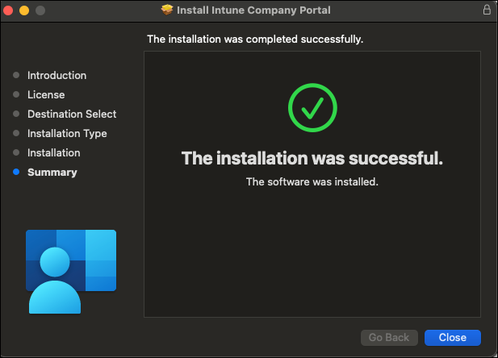Choose the Destination Select step
Image resolution: width=498 pixels, height=358 pixels.
pyautogui.click(x=72, y=114)
